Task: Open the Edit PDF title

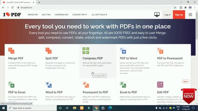Action: pos(163,92)
